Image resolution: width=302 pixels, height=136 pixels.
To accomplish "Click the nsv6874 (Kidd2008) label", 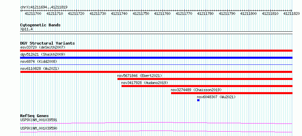I will pos(39,61).
